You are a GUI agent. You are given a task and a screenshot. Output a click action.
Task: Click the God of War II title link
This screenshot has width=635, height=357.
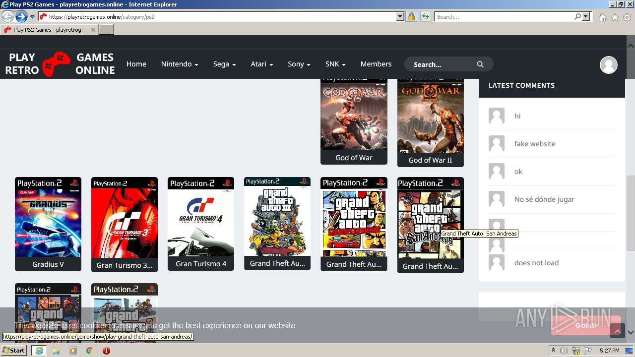pos(431,160)
